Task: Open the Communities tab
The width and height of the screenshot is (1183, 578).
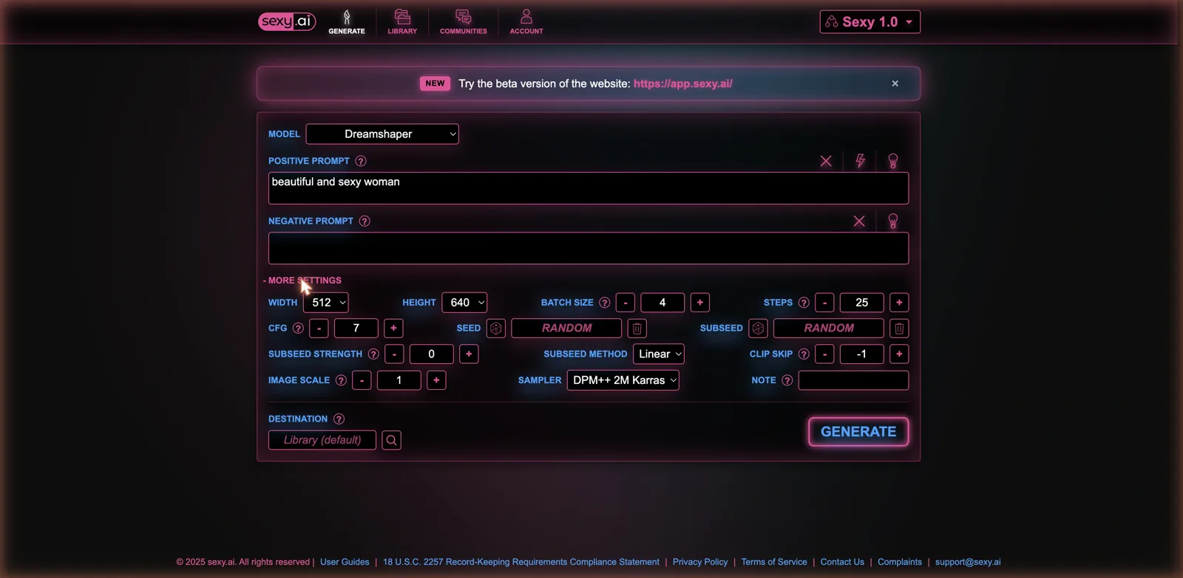Action: pyautogui.click(x=464, y=21)
